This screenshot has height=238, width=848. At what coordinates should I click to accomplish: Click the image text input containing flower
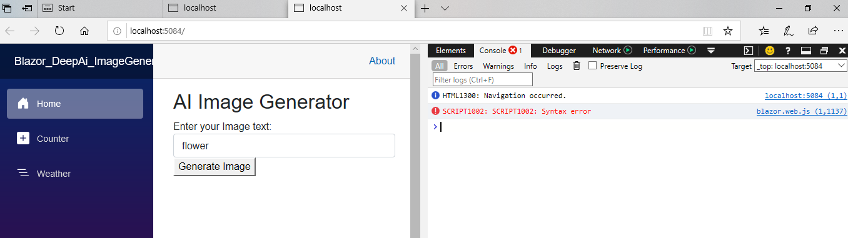point(284,146)
